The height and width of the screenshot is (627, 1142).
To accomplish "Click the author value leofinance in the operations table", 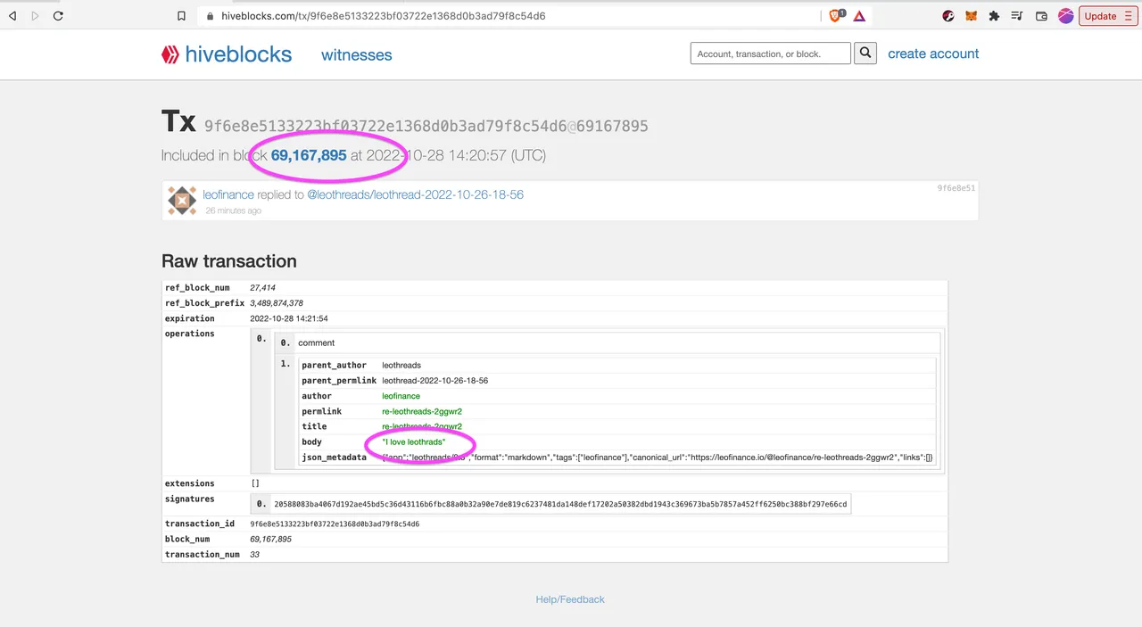I will coord(401,396).
